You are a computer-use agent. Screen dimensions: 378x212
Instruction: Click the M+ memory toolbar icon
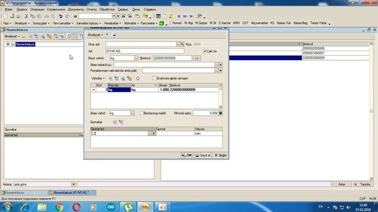185,16
